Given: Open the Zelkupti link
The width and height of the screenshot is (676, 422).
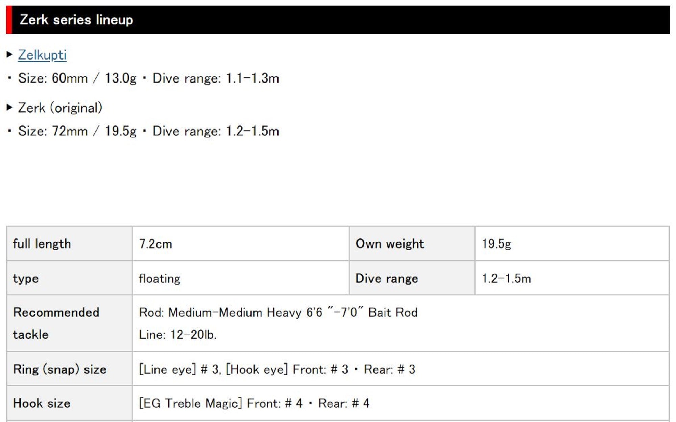Looking at the screenshot, I should tap(42, 55).
